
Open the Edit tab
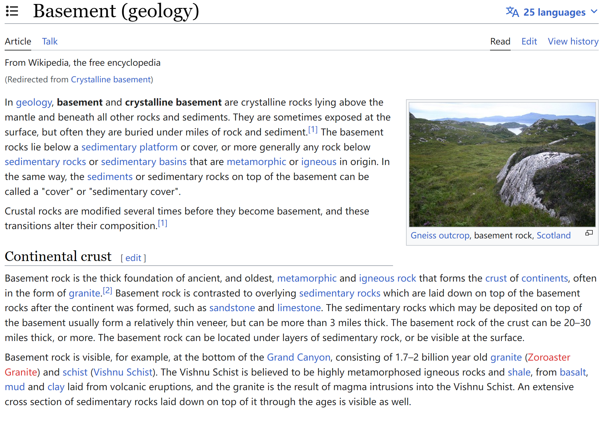[529, 42]
